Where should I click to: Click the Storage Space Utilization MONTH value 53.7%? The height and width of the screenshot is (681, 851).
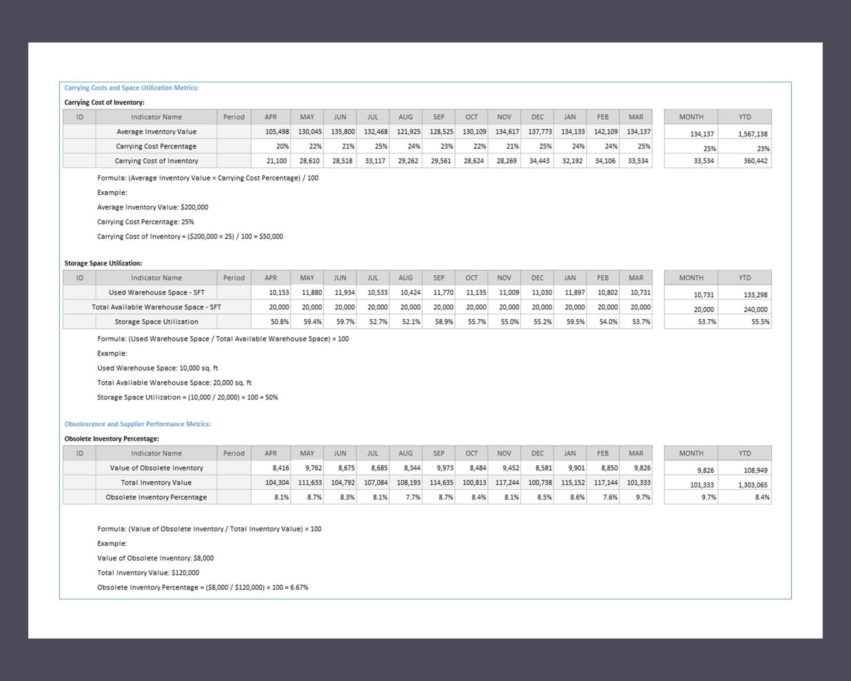click(707, 322)
